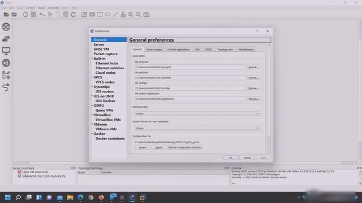Open Firefox from the taskbar
This screenshot has height=203, width=362.
[x=101, y=197]
